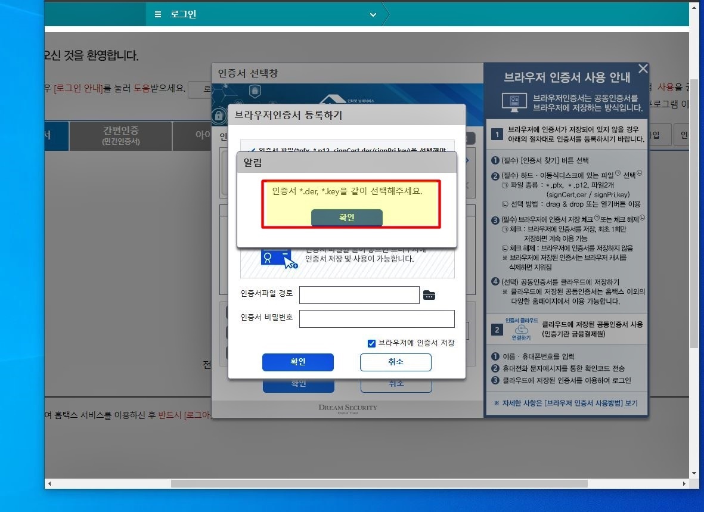Toggle the 브라우저에 인증서 저장 checkbox
Viewport: 704px width, 512px height.
(371, 343)
